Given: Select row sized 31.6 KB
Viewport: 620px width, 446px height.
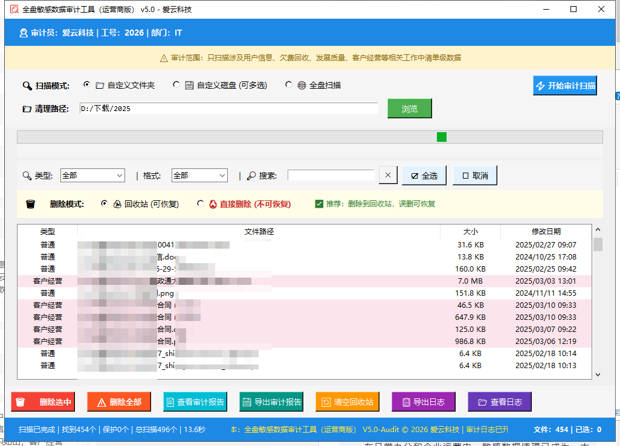Looking at the screenshot, I should click(305, 245).
